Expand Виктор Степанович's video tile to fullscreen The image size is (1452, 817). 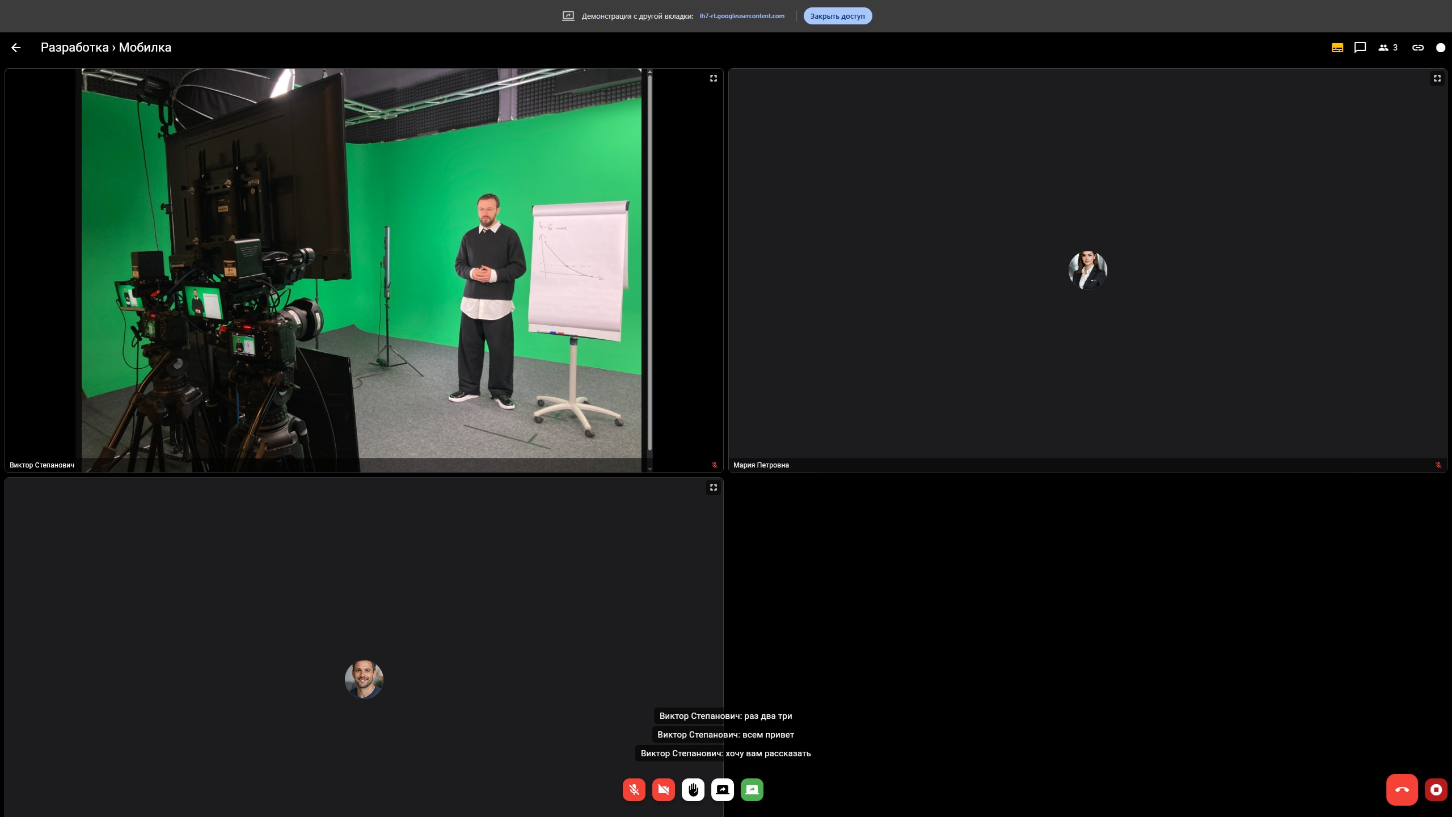pos(714,78)
